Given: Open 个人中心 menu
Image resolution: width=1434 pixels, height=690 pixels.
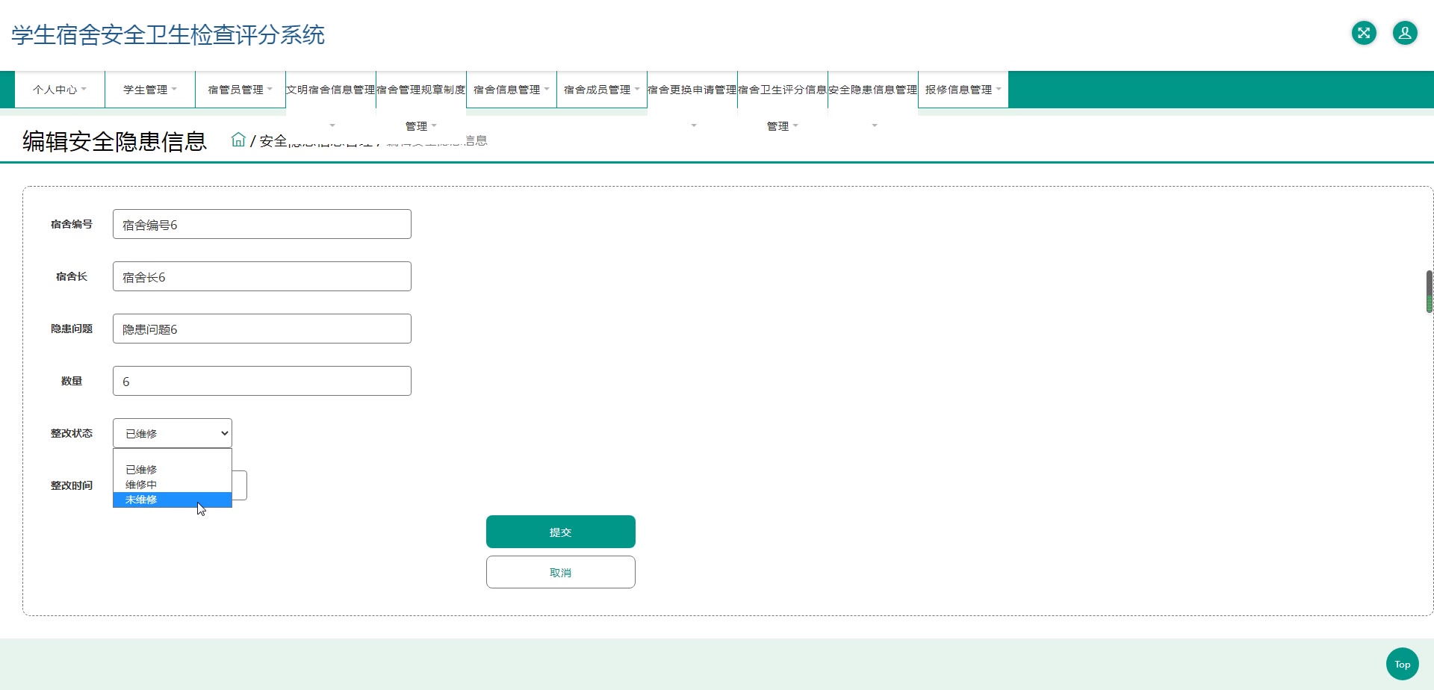Looking at the screenshot, I should tap(60, 90).
